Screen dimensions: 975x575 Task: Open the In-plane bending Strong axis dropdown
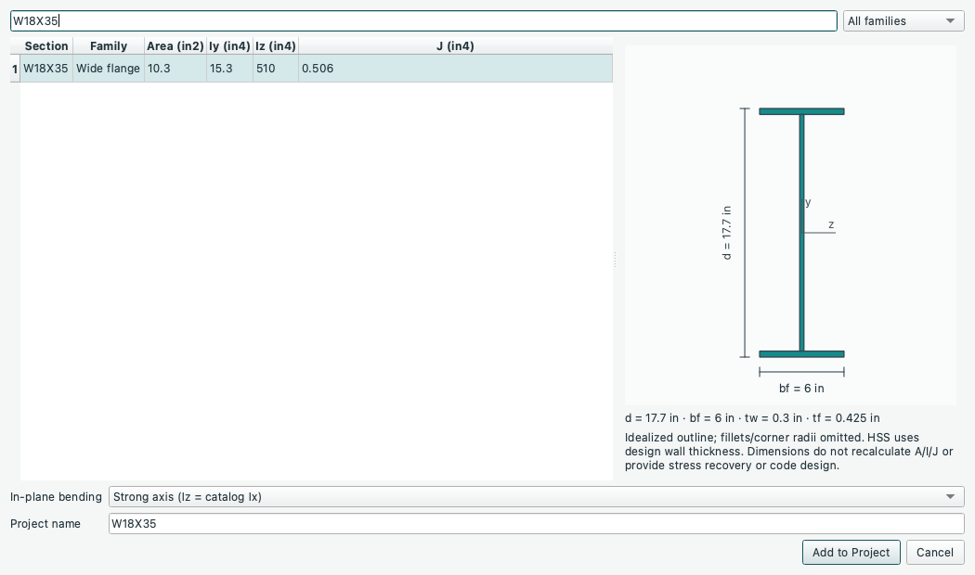point(536,497)
